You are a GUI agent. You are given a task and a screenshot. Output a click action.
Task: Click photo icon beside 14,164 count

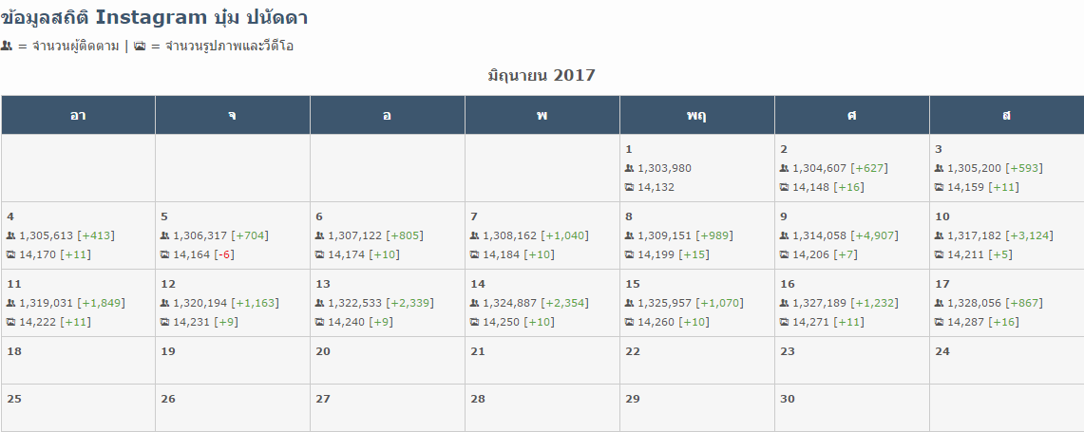pos(164,254)
